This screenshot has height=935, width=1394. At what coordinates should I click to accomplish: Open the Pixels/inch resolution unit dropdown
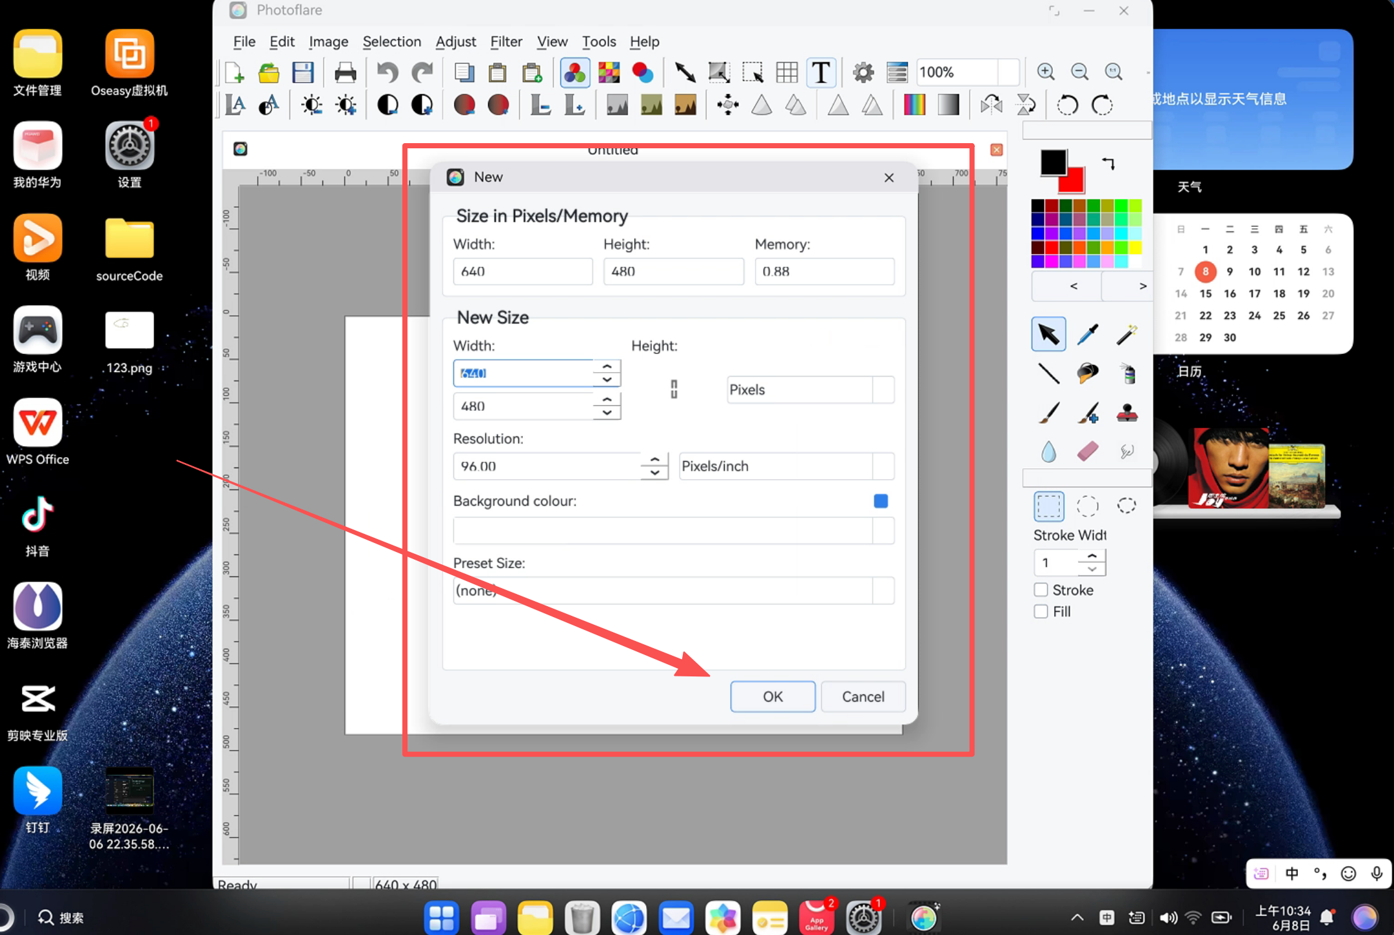coord(787,466)
